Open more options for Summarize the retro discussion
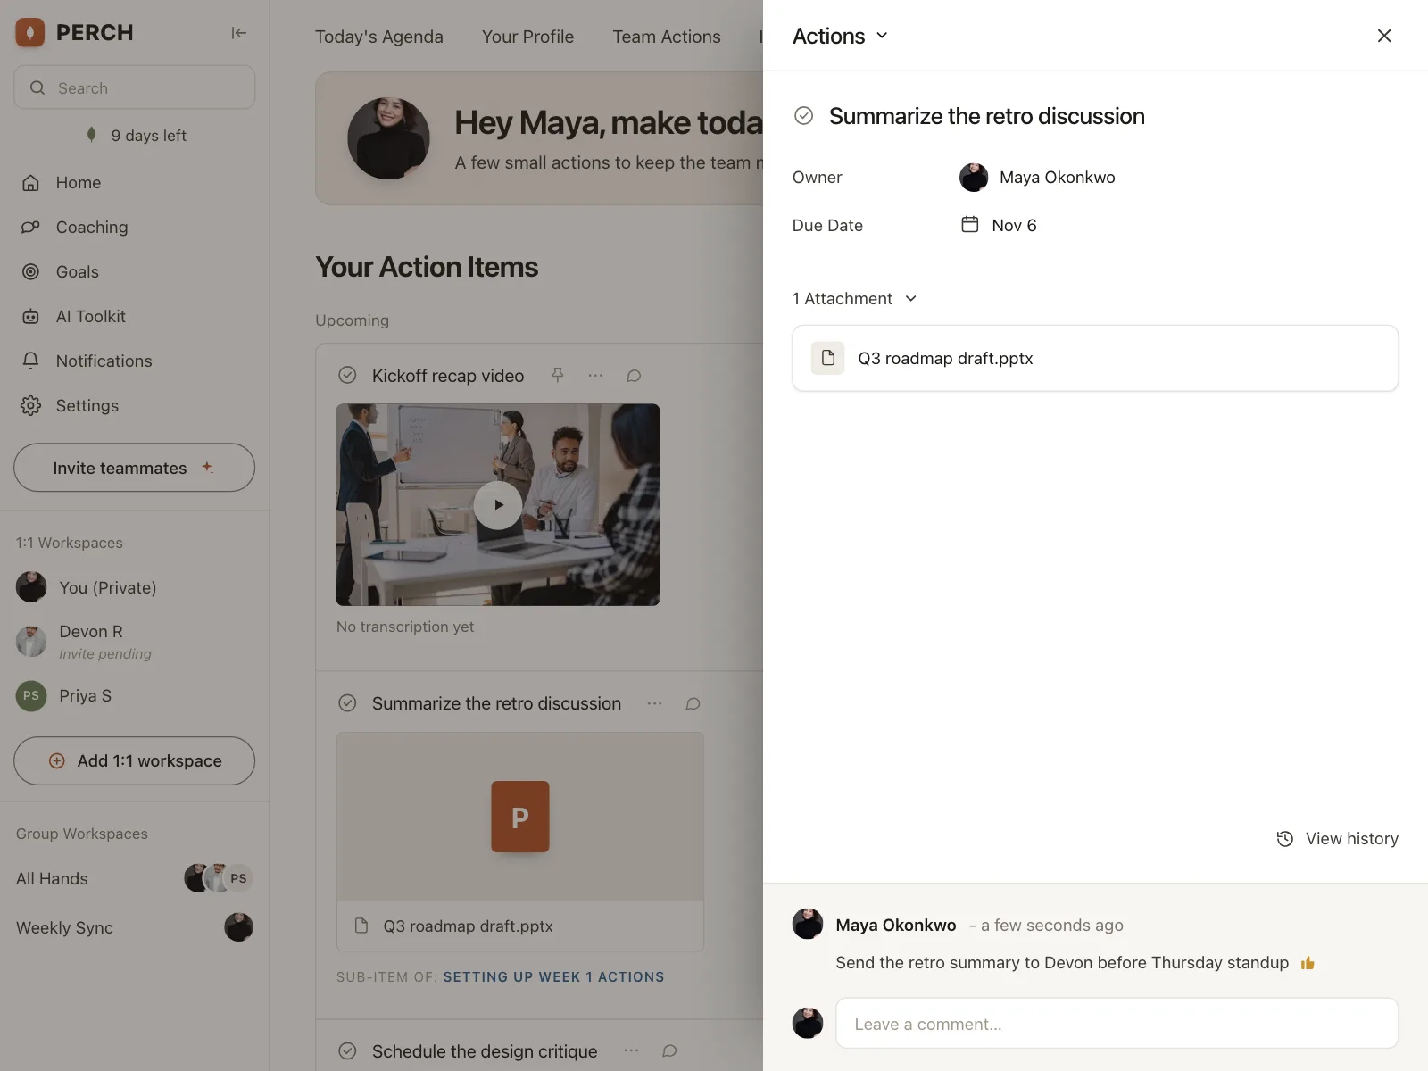Image resolution: width=1428 pixels, height=1071 pixels. (x=654, y=703)
